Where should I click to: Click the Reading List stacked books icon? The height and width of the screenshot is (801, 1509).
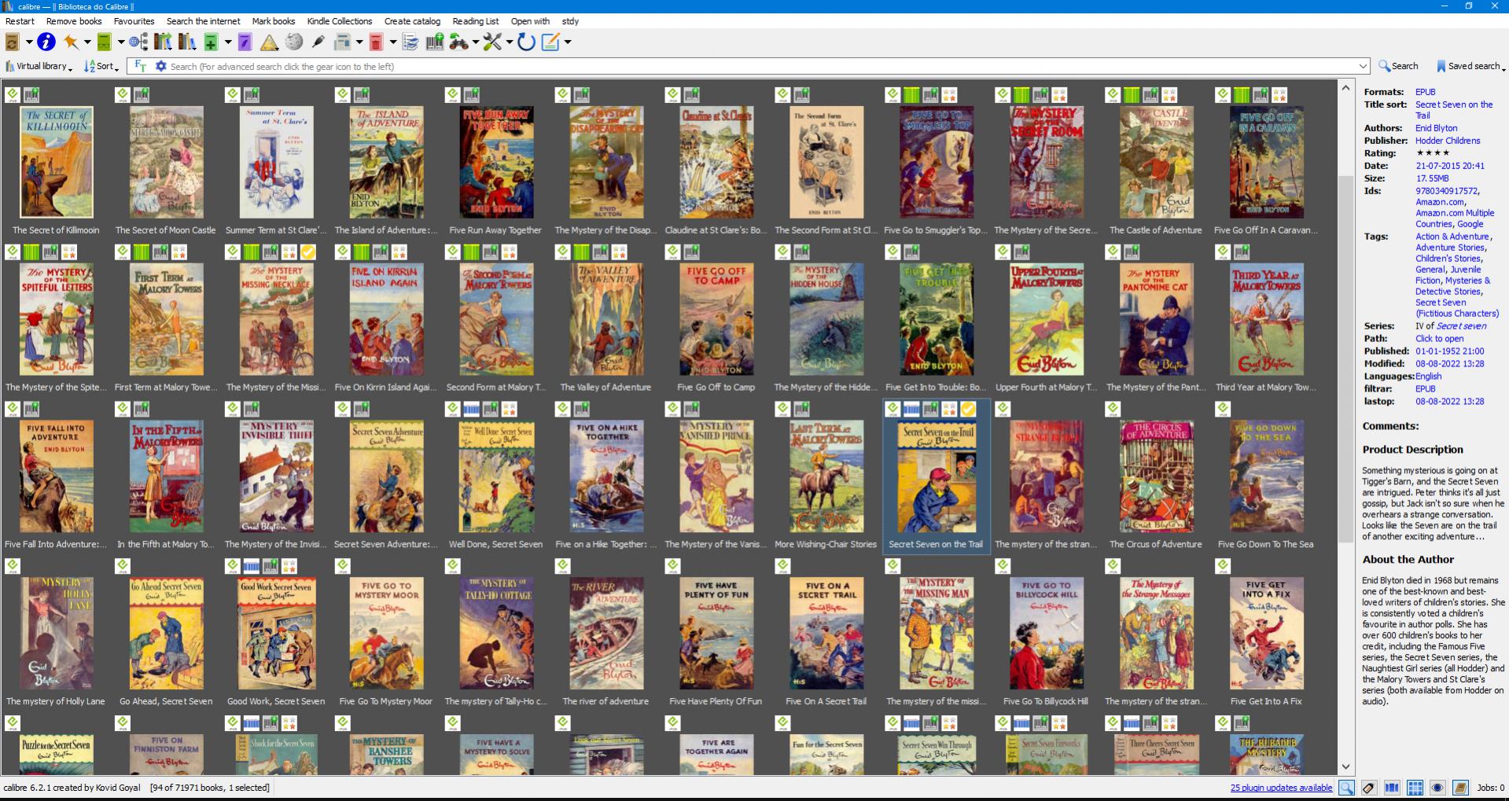[x=410, y=42]
